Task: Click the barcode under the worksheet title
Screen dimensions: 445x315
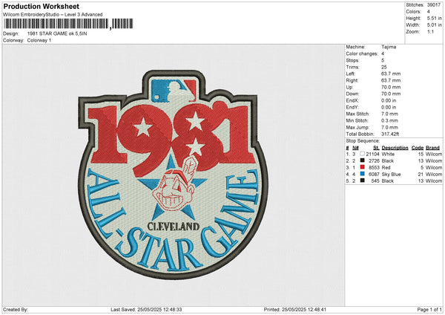Action: pos(68,24)
